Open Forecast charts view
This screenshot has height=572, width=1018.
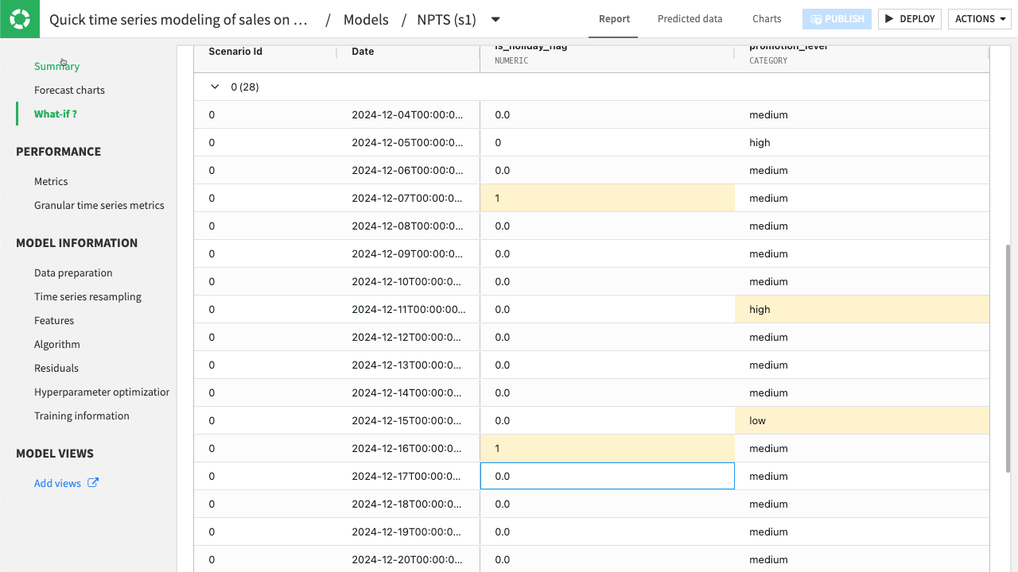click(x=70, y=90)
